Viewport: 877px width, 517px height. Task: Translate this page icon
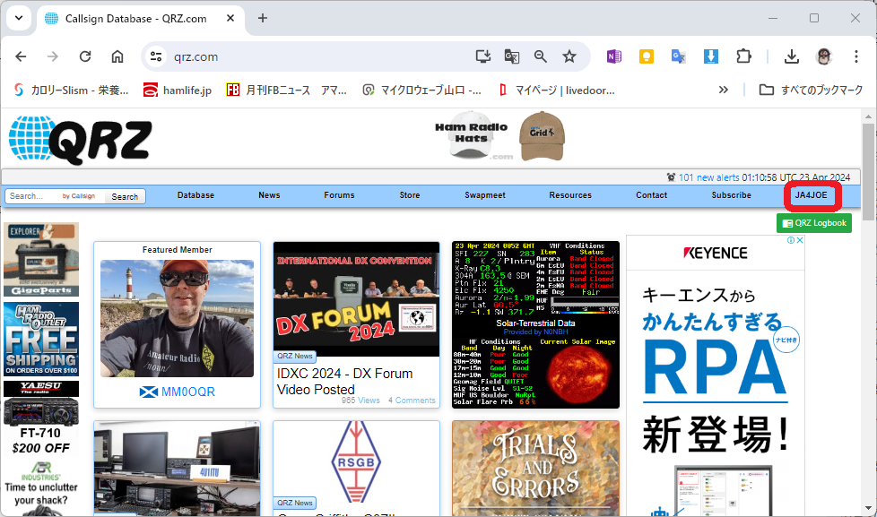pyautogui.click(x=512, y=56)
